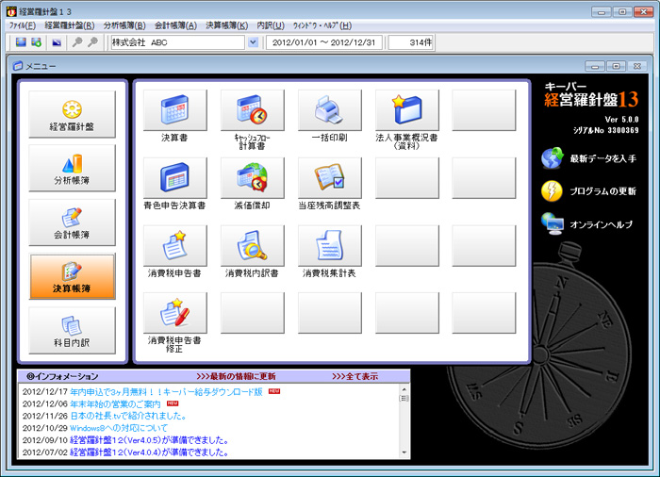Click the >>>最新の情報に更新 link
660x477 pixels.
point(236,376)
